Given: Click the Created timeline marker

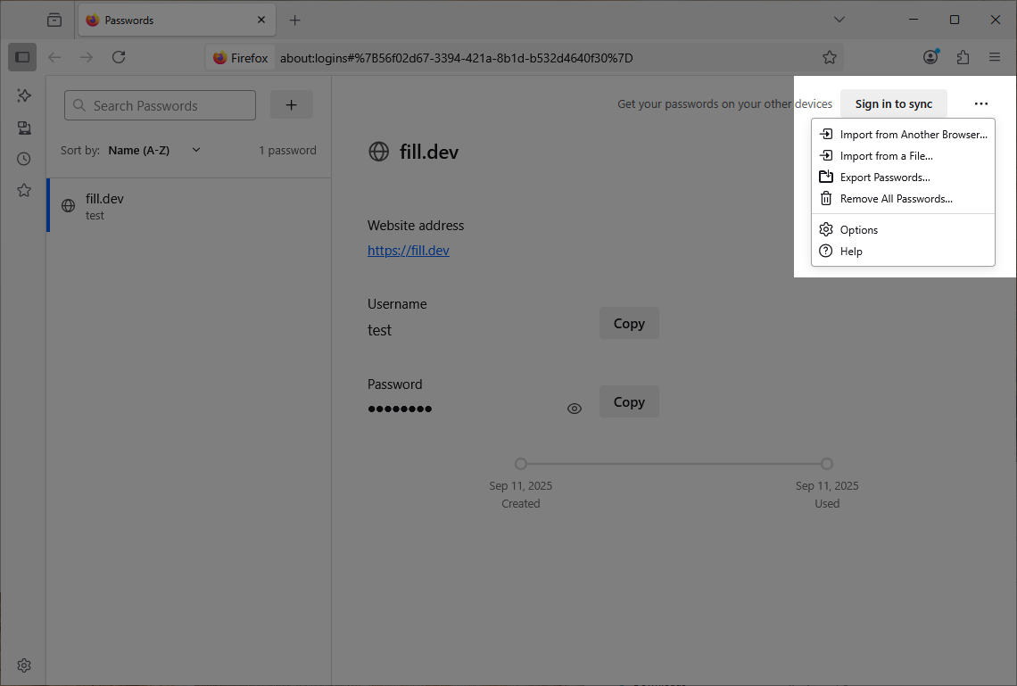Looking at the screenshot, I should click(x=521, y=464).
